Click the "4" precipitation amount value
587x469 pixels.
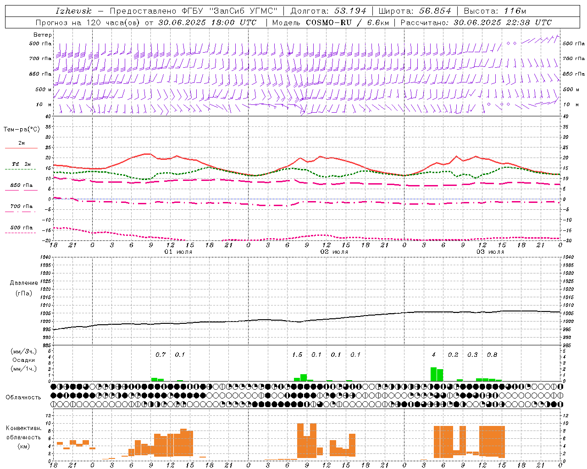coord(434,354)
